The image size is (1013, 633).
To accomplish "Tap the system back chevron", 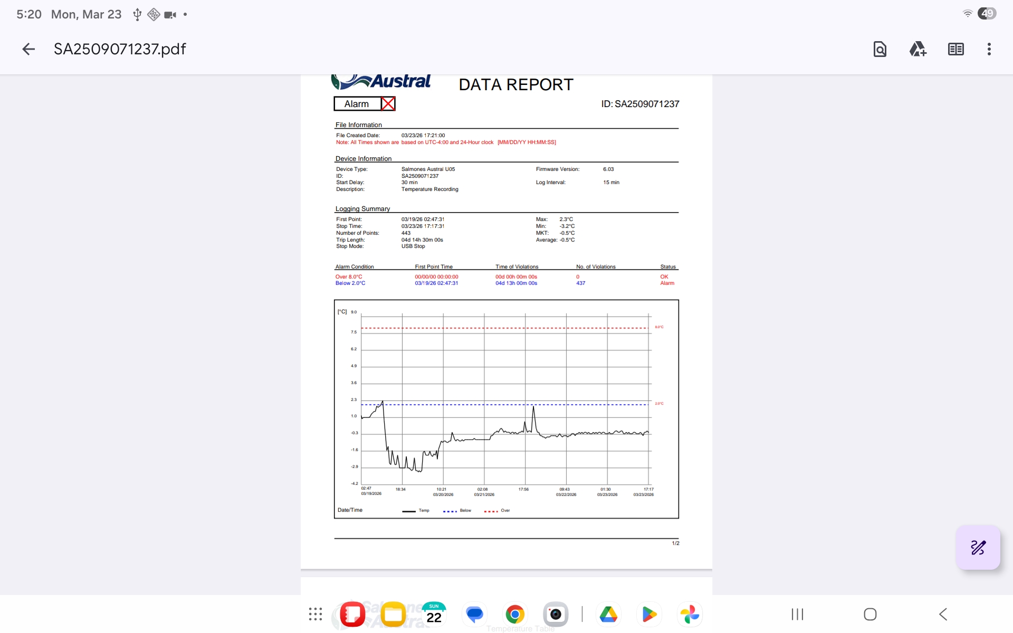I will coord(943,614).
